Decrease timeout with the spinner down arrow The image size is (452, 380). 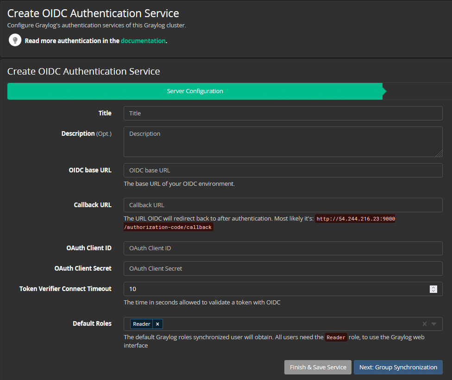[x=433, y=291]
